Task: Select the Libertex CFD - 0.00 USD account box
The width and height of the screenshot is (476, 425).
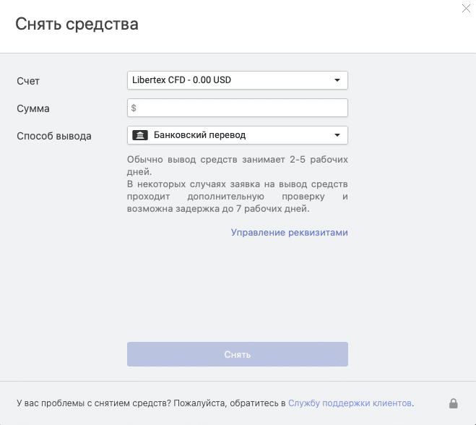Action: (x=231, y=80)
